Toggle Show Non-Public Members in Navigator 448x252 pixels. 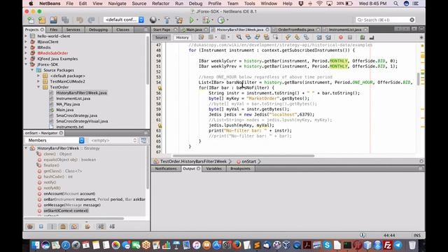pos(63,227)
